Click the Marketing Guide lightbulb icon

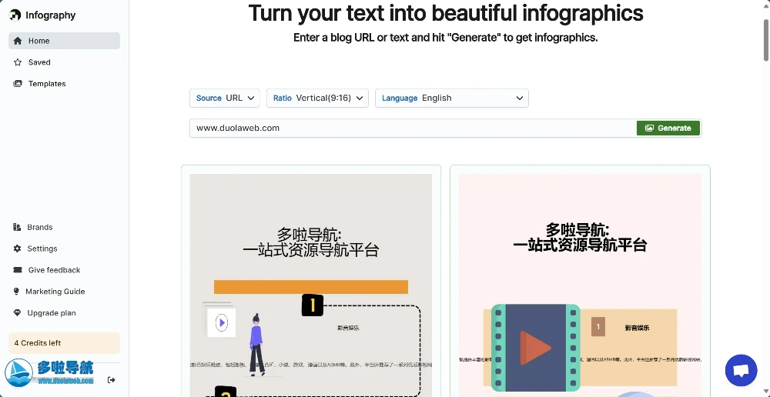[x=18, y=292]
